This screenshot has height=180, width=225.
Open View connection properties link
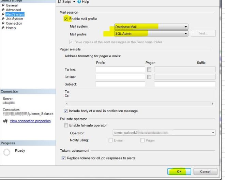pos(31,121)
